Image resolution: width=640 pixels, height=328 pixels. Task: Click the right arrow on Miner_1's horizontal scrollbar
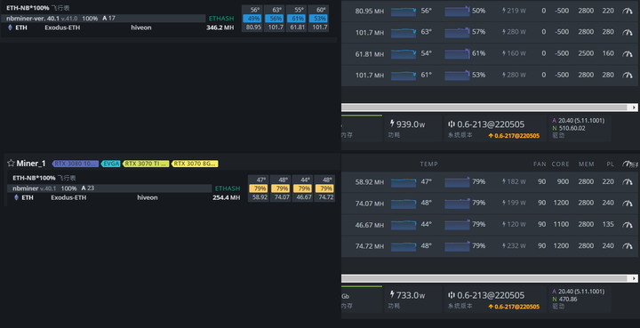tap(634, 278)
